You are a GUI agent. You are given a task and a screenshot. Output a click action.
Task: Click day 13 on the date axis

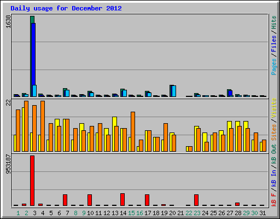click(x=115, y=213)
